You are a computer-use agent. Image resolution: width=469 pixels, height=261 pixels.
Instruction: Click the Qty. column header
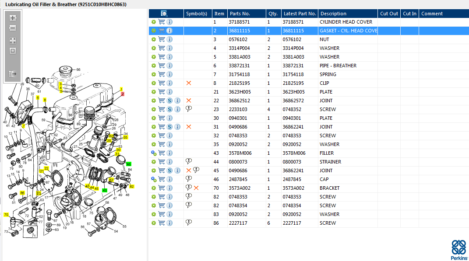[x=273, y=14]
